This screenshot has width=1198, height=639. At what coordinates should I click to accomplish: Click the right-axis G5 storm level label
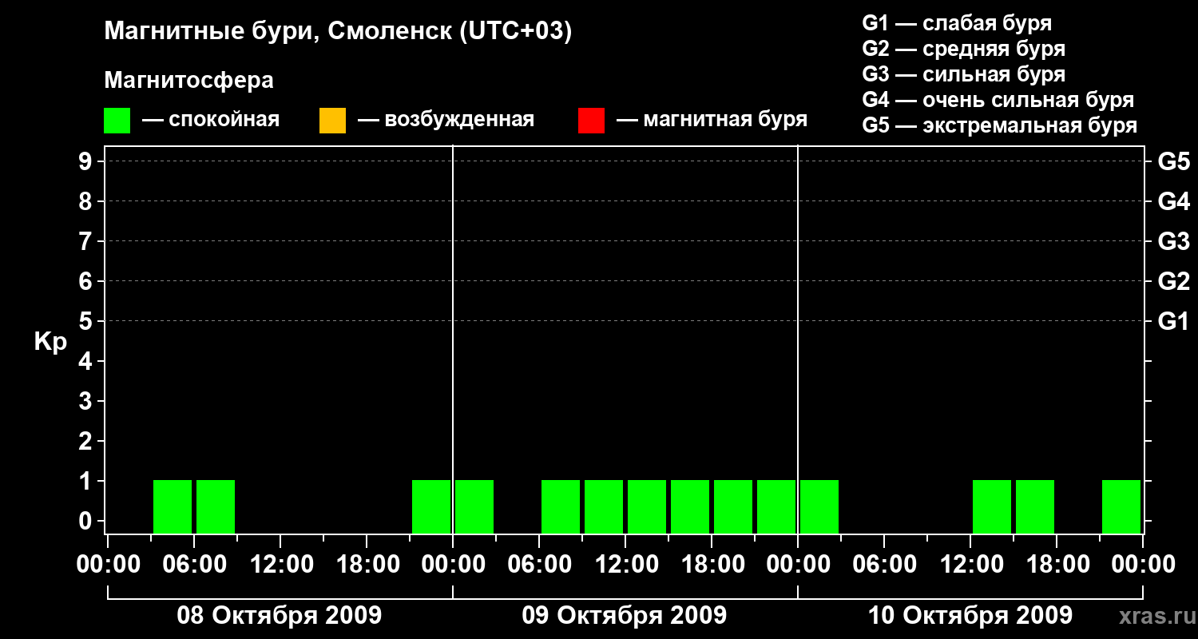click(x=1173, y=161)
